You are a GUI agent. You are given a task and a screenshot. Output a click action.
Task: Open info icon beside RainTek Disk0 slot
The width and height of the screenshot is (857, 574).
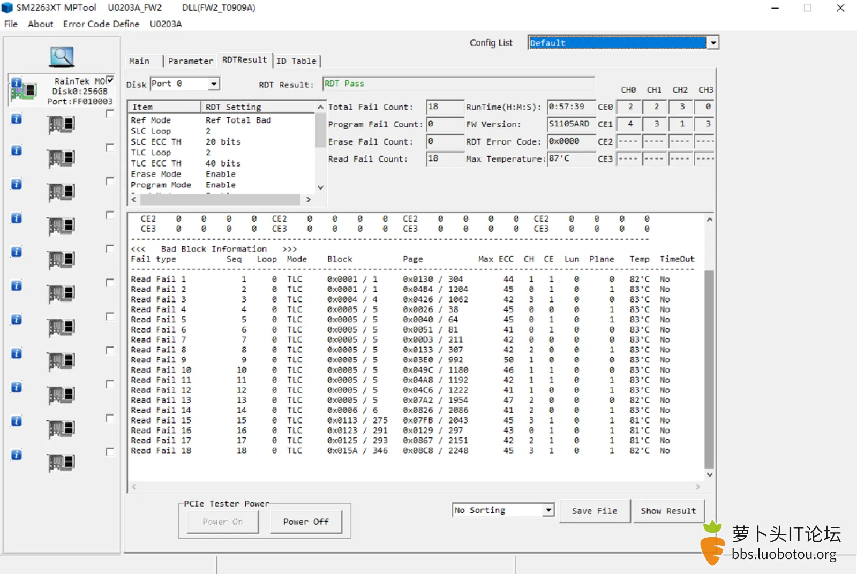[x=17, y=83]
